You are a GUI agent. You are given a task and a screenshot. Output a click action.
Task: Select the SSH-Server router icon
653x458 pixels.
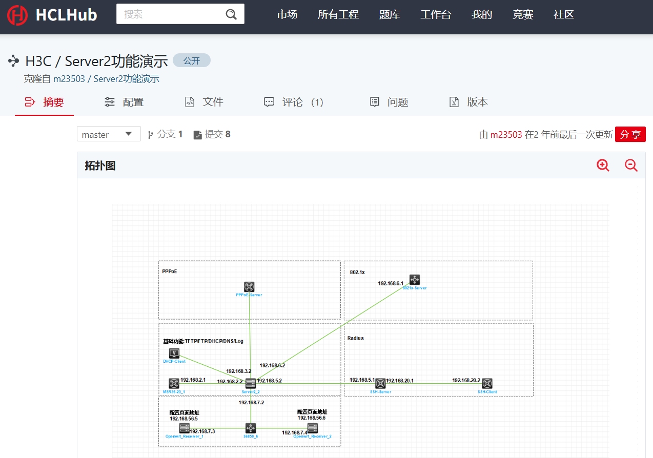point(380,383)
